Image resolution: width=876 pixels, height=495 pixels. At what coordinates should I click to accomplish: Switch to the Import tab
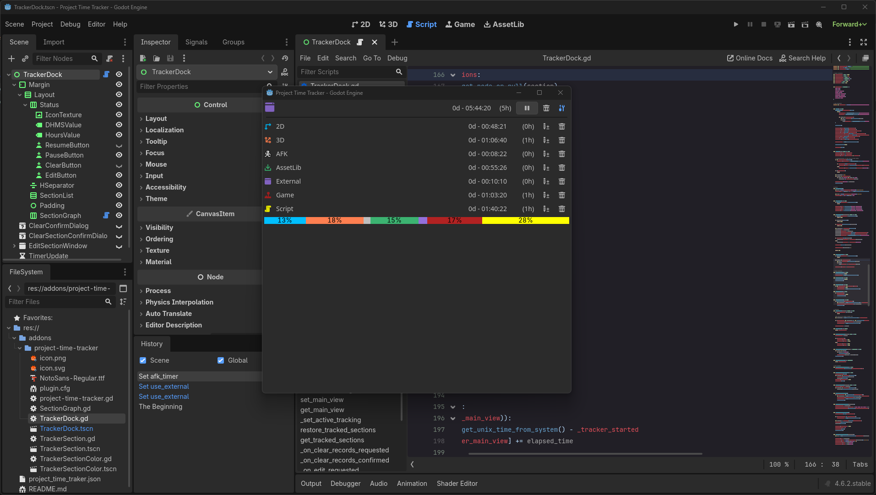54,42
